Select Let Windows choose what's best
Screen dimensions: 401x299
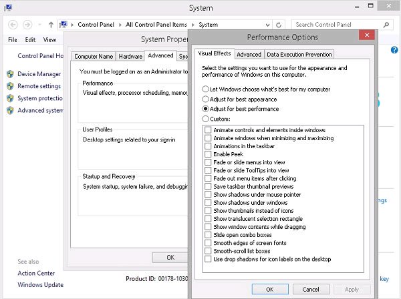(205, 89)
